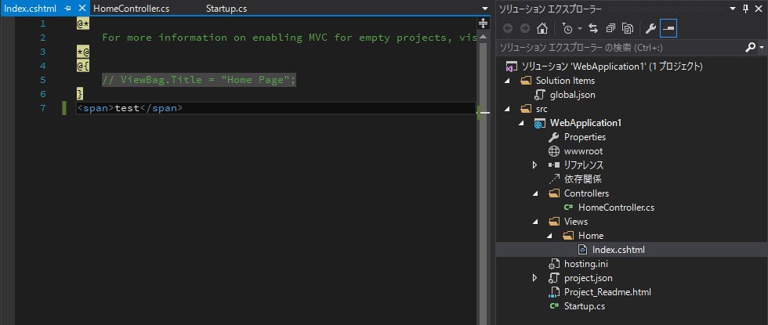Select global.json in Solution Items
Image resolution: width=768 pixels, height=325 pixels.
pos(573,95)
